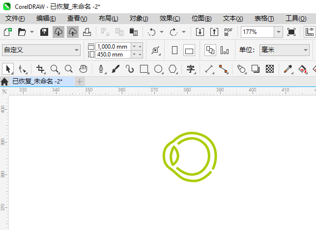
Task: Select the Pick tool arrow
Action: (8, 69)
